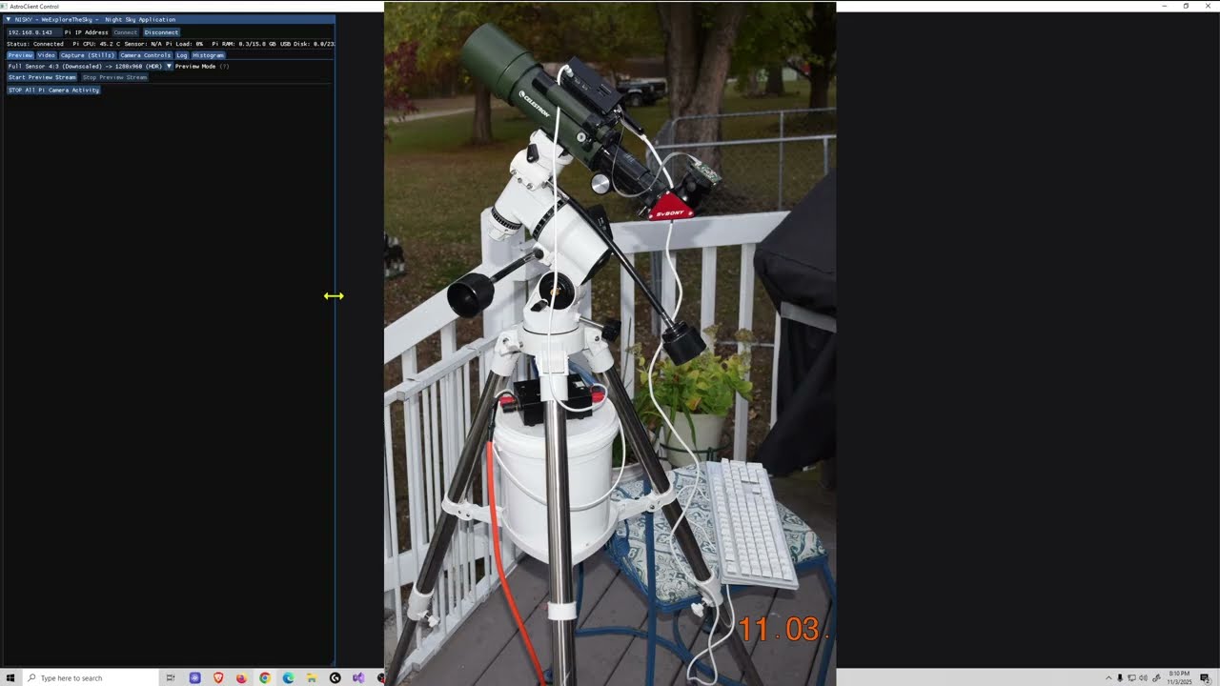Switch to the Camera Controls tab
The height and width of the screenshot is (686, 1220).
(145, 55)
